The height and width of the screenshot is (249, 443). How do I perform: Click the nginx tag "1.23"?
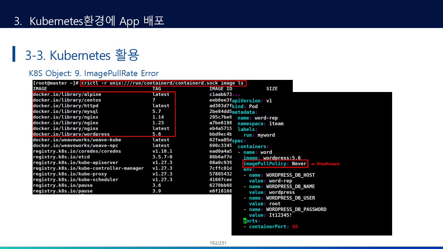pyautogui.click(x=158, y=123)
